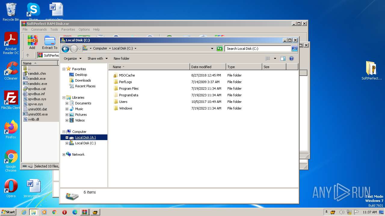The height and width of the screenshot is (216, 385).
Task: Sort by Date modified column
Action: pyautogui.click(x=208, y=67)
